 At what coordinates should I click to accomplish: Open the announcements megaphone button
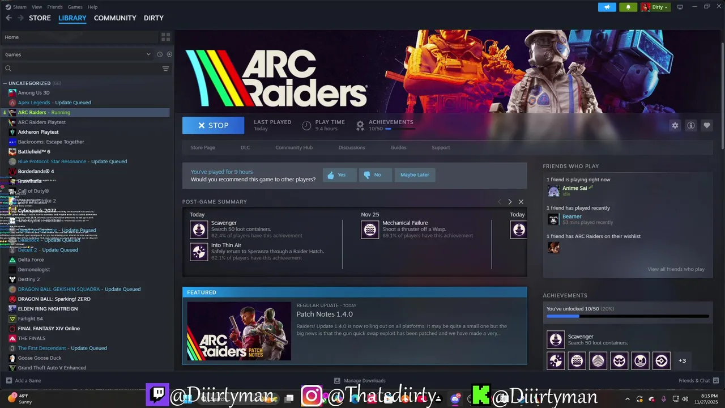coord(607,7)
